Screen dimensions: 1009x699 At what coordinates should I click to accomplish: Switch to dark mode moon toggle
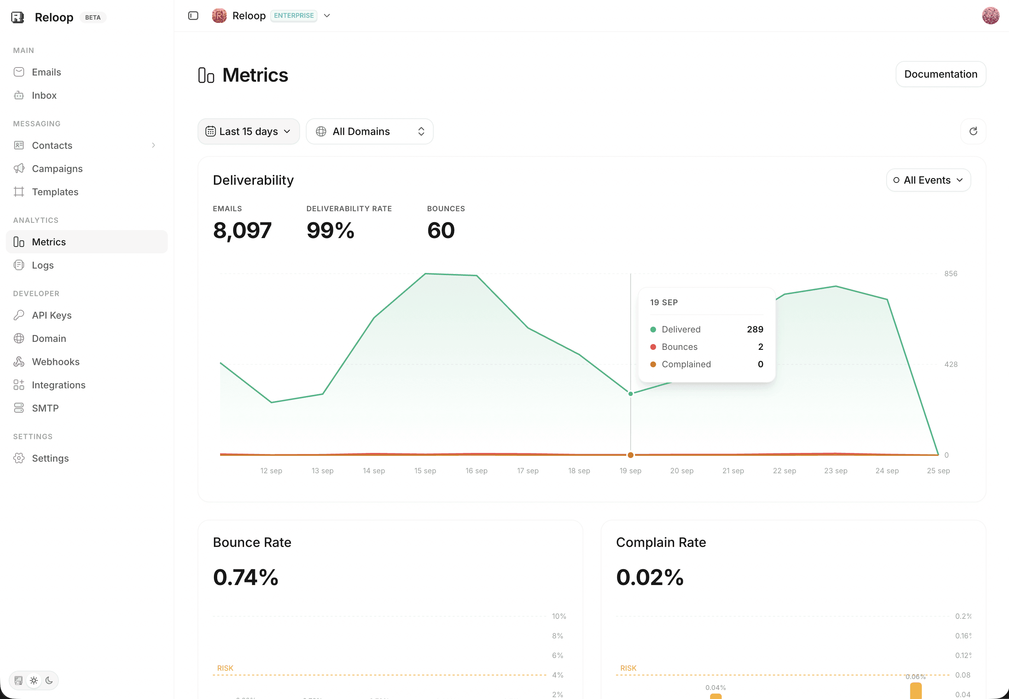point(49,680)
